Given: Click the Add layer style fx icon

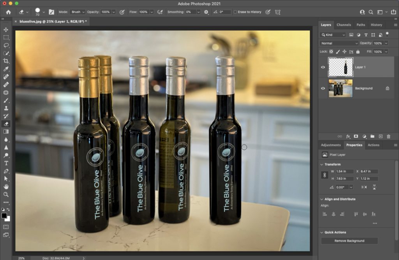Looking at the screenshot, I should click(x=348, y=136).
